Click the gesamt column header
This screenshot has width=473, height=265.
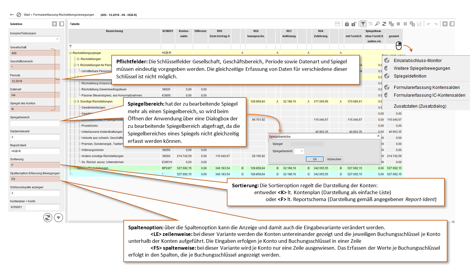[394, 36]
